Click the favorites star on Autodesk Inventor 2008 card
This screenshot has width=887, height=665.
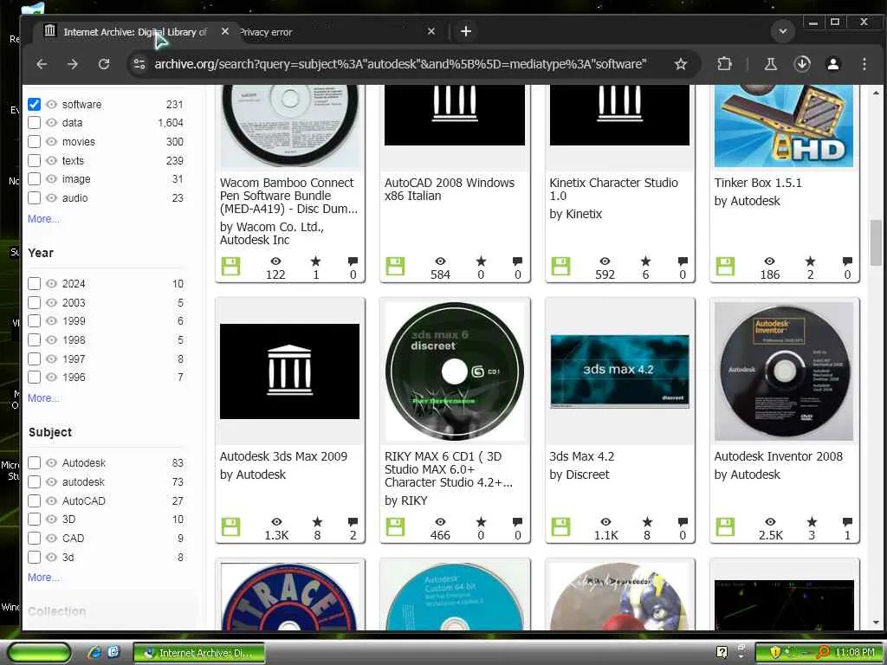(812, 522)
